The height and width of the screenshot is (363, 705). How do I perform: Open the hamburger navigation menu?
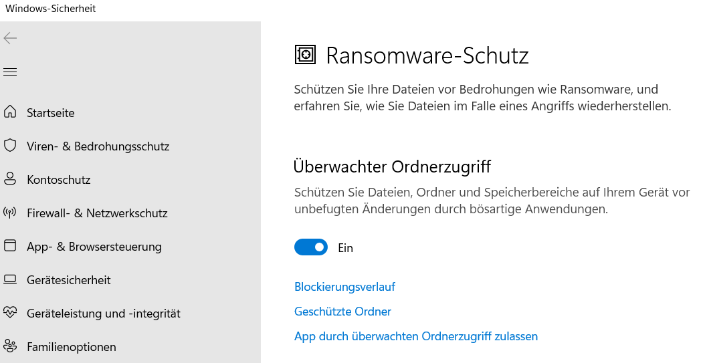click(10, 72)
